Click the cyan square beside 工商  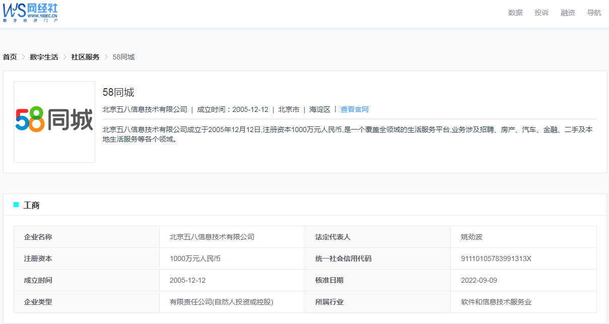coord(16,205)
